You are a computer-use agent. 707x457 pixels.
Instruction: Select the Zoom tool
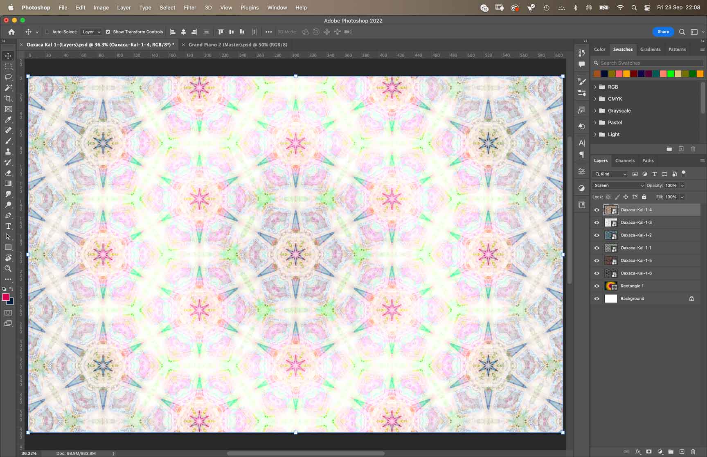(8, 268)
